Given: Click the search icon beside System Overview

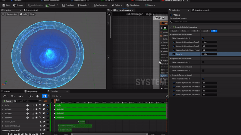Looking at the screenshot, I should (x=109, y=14).
